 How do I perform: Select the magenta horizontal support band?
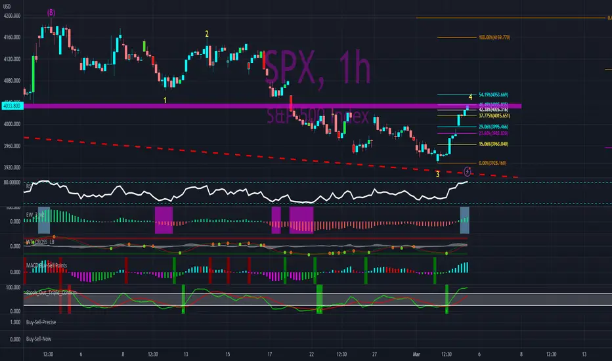(x=273, y=106)
